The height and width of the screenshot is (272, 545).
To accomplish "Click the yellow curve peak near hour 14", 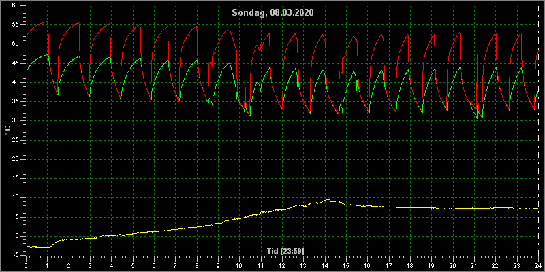I will [327, 200].
